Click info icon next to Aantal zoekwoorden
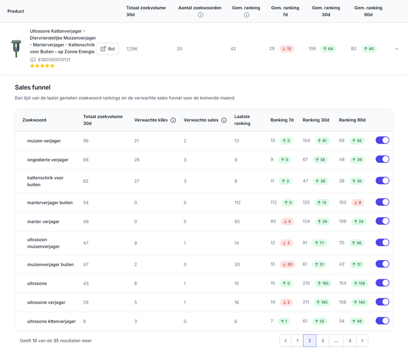Image resolution: width=408 pixels, height=358 pixels. point(200,15)
